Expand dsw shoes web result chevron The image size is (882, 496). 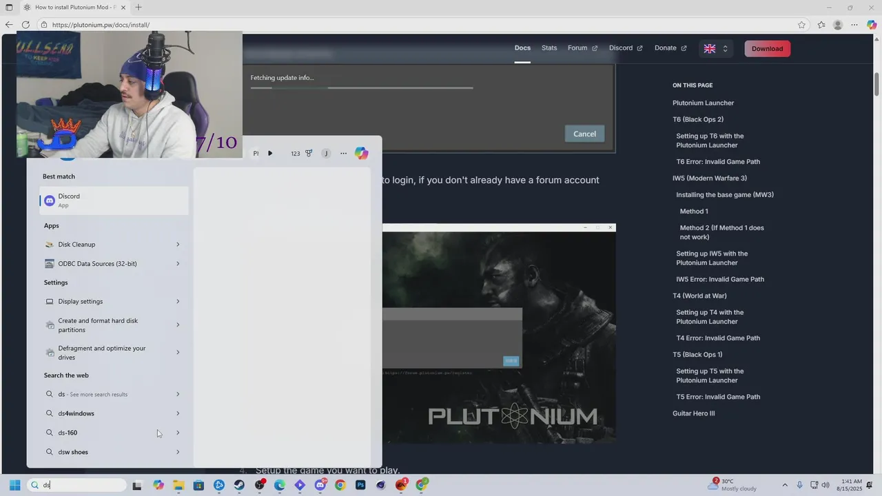[178, 452]
